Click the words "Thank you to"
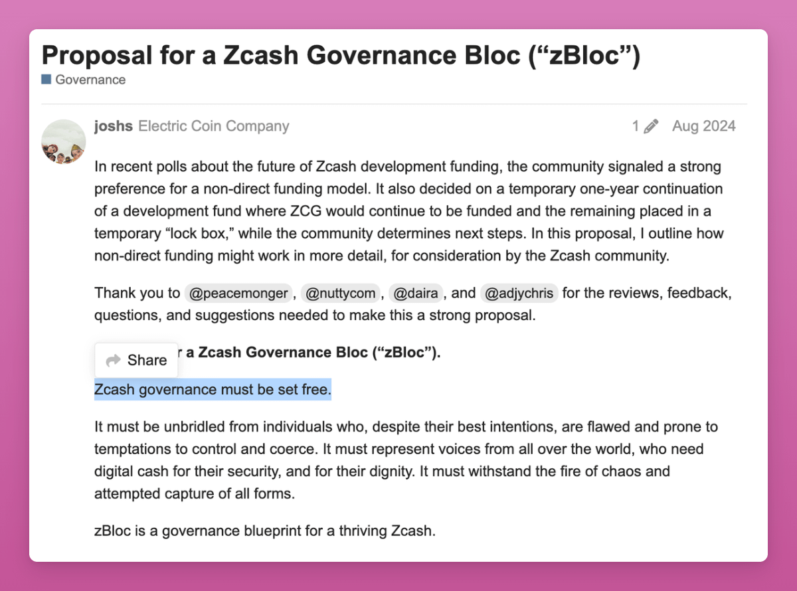This screenshot has height=591, width=797. (x=137, y=293)
